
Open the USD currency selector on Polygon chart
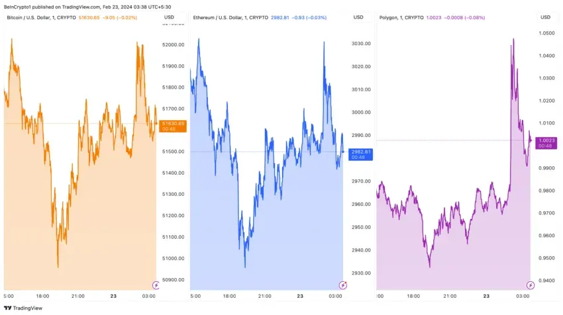pyautogui.click(x=545, y=17)
